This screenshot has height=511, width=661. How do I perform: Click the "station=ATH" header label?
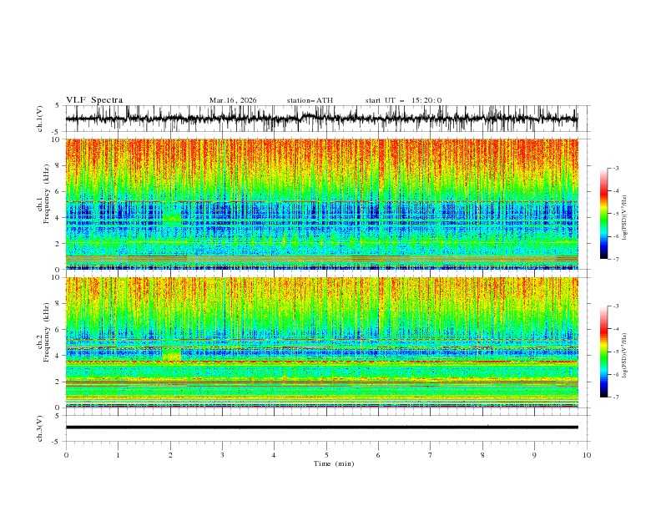coord(310,100)
